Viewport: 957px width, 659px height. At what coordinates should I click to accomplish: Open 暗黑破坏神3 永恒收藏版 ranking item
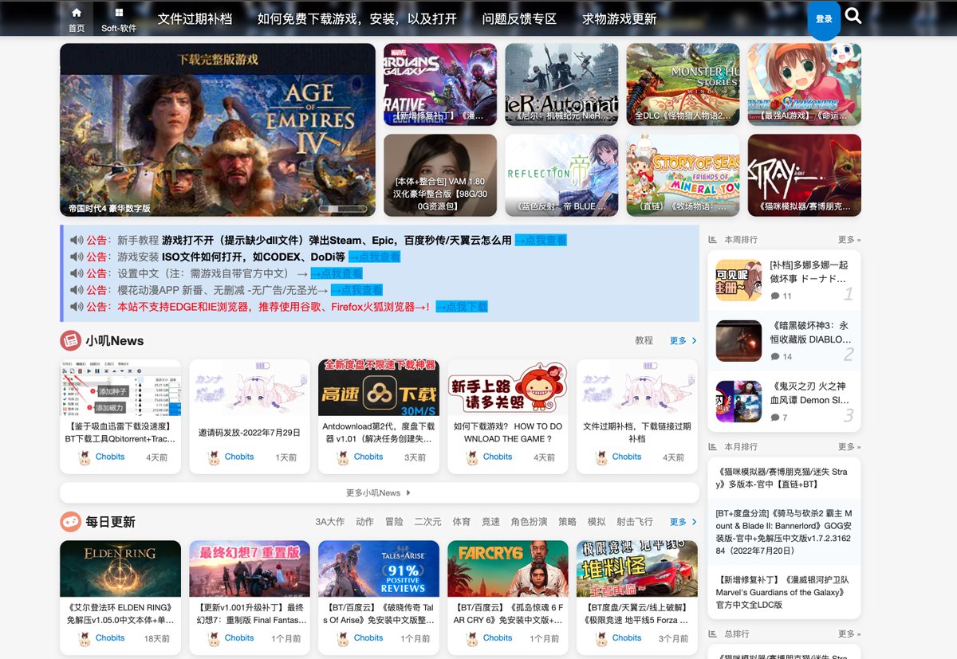[785, 340]
